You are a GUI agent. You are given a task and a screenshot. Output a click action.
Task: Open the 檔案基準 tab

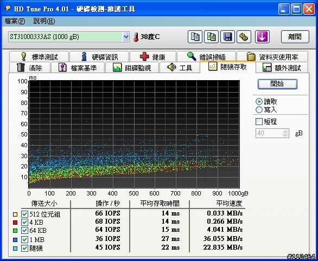coord(78,67)
